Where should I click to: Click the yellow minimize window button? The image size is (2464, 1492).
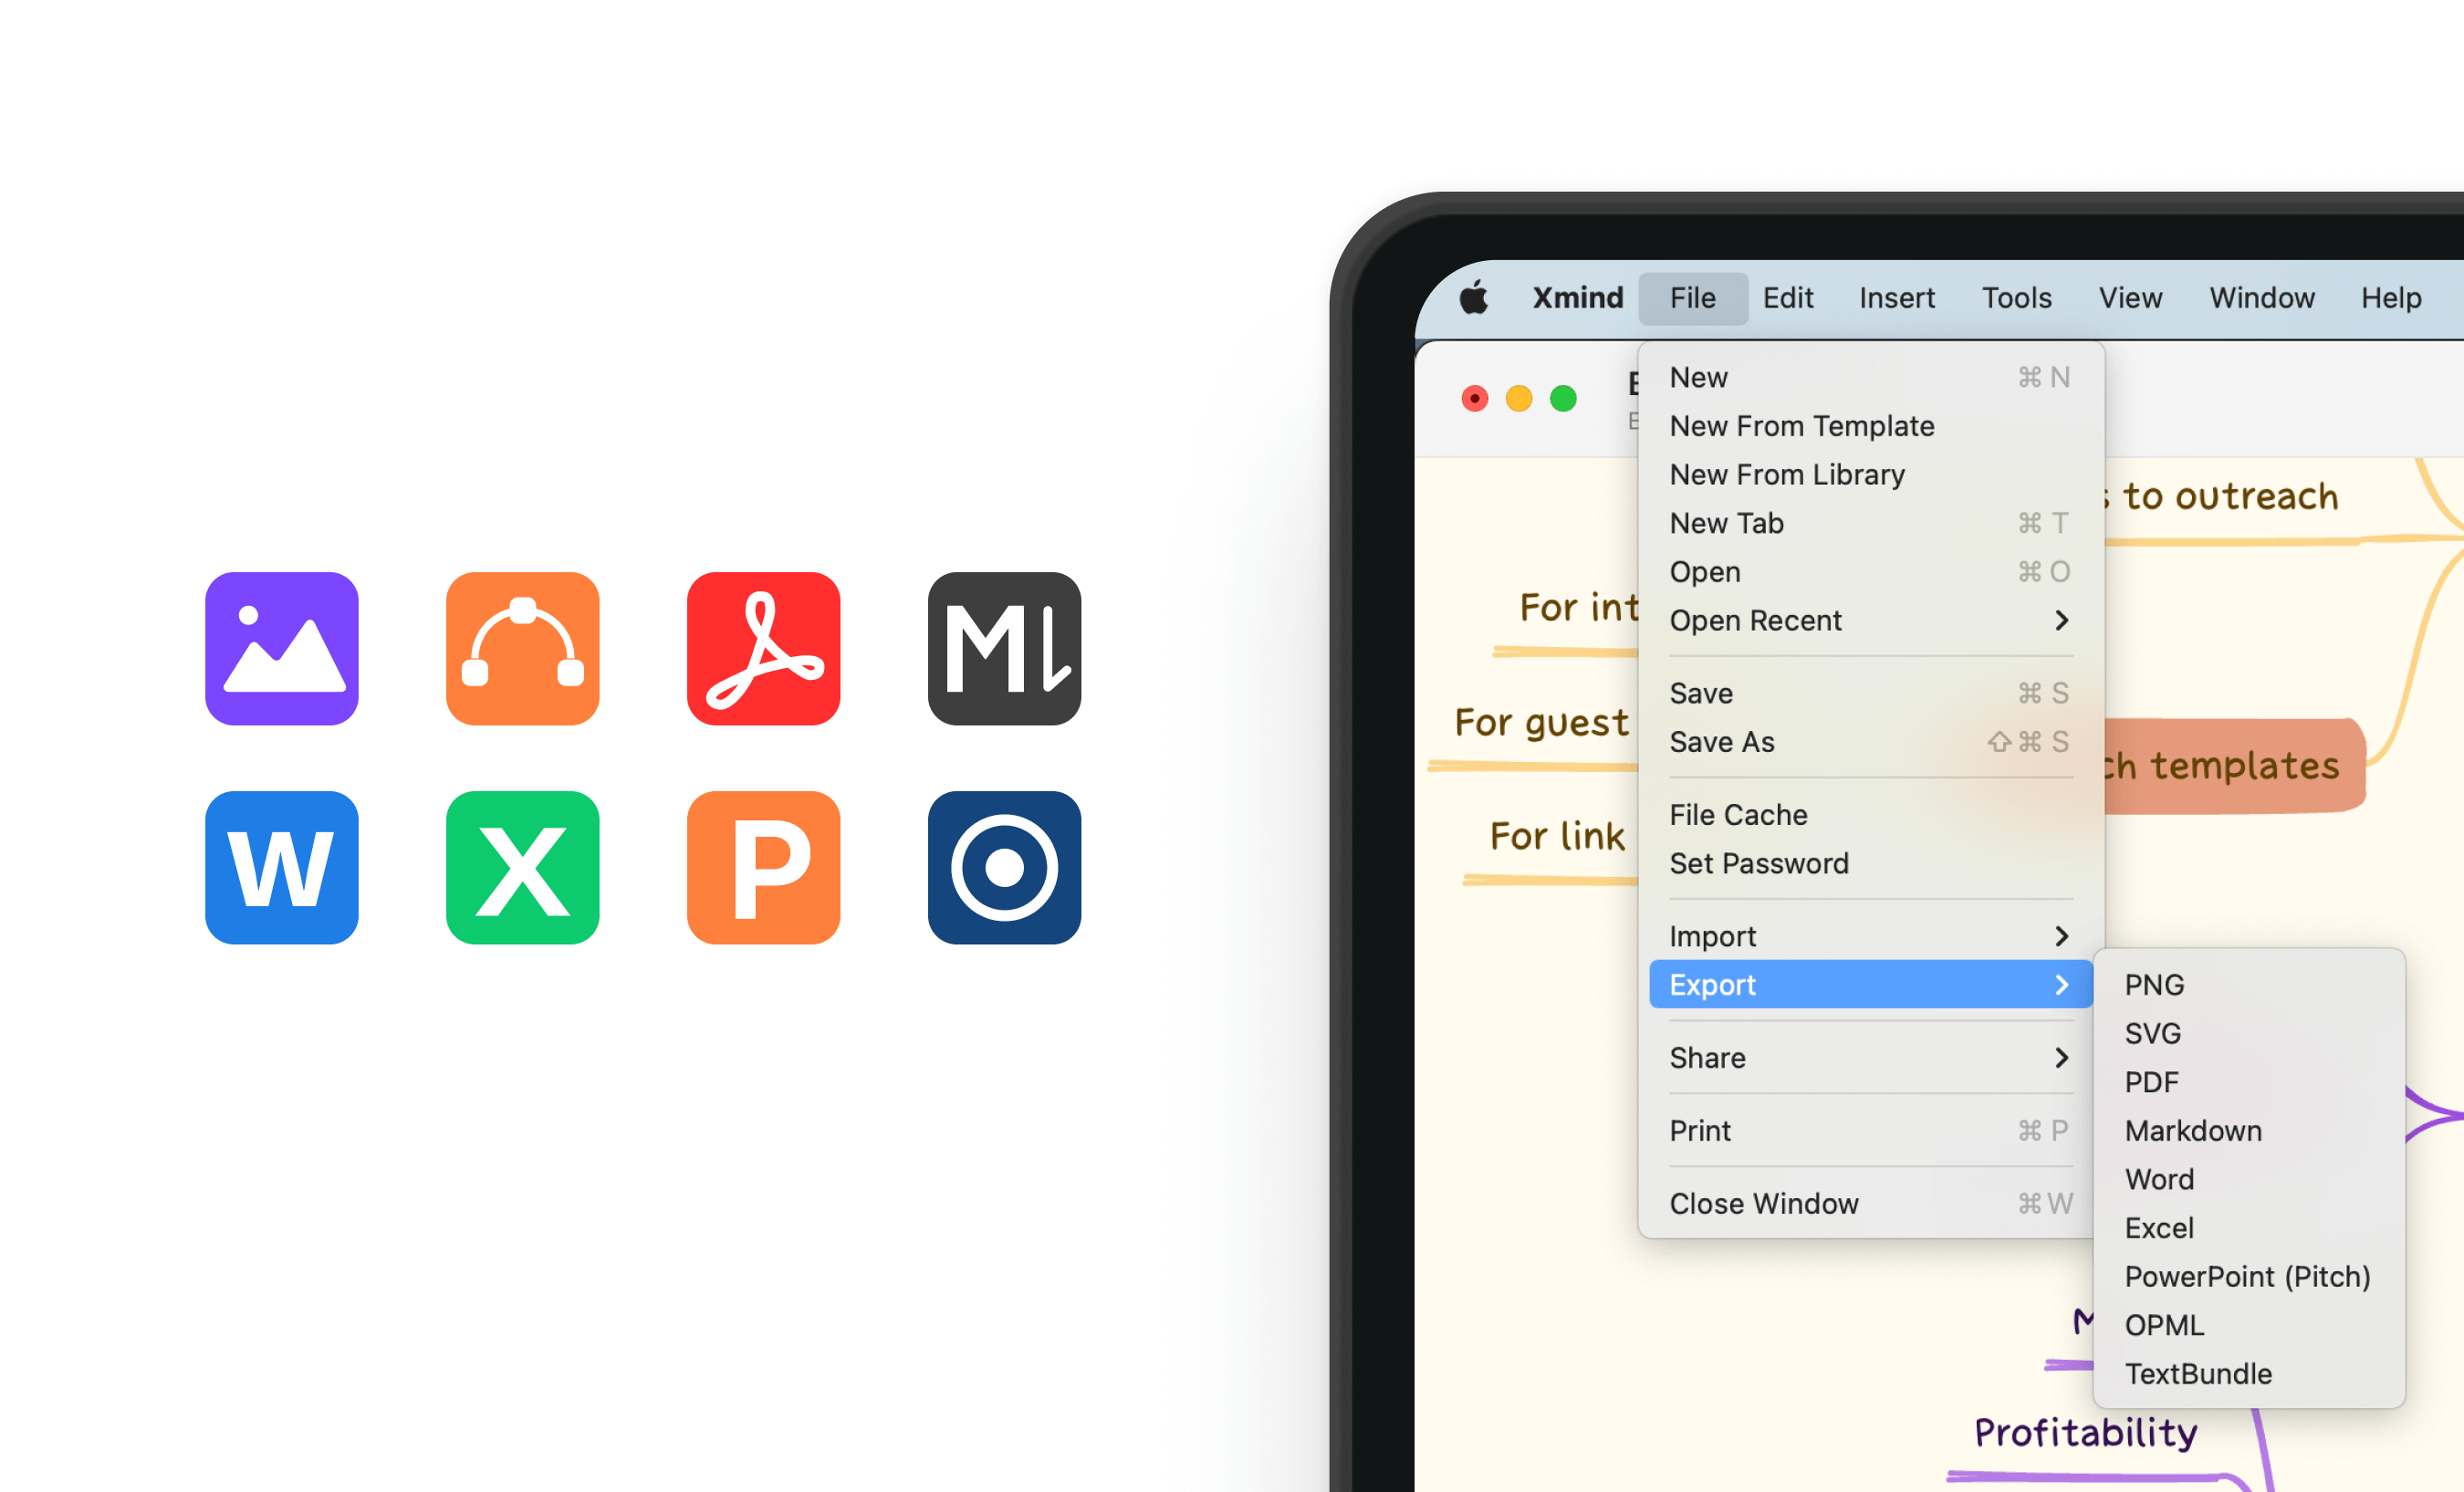(x=1519, y=398)
